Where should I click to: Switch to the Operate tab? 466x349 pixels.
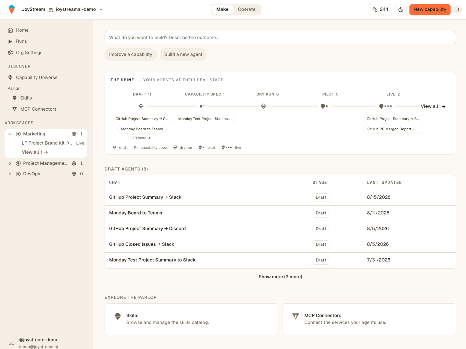(x=247, y=9)
